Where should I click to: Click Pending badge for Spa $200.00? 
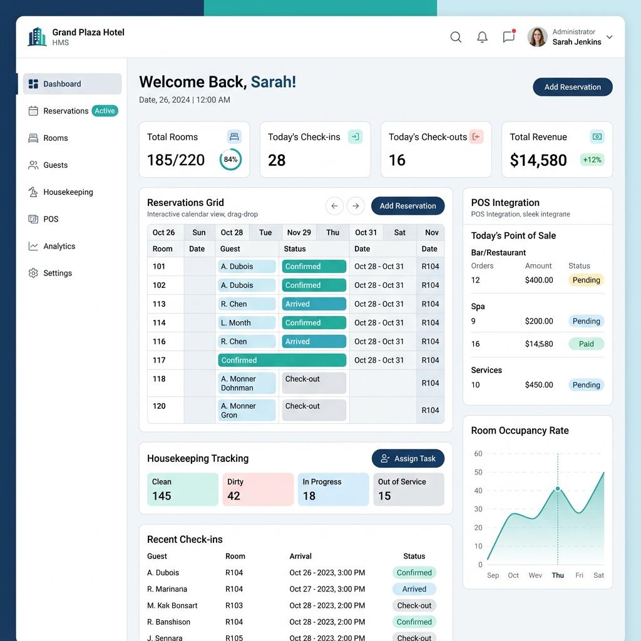(x=586, y=321)
